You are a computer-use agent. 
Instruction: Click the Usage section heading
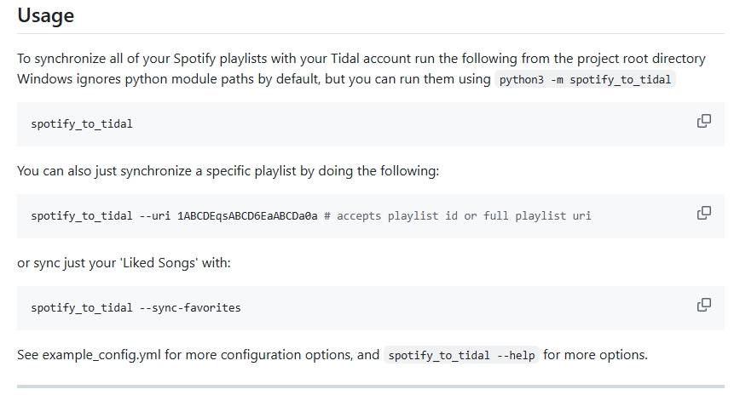[x=45, y=15]
